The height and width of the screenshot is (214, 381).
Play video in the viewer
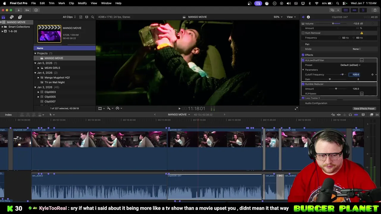pos(179,108)
